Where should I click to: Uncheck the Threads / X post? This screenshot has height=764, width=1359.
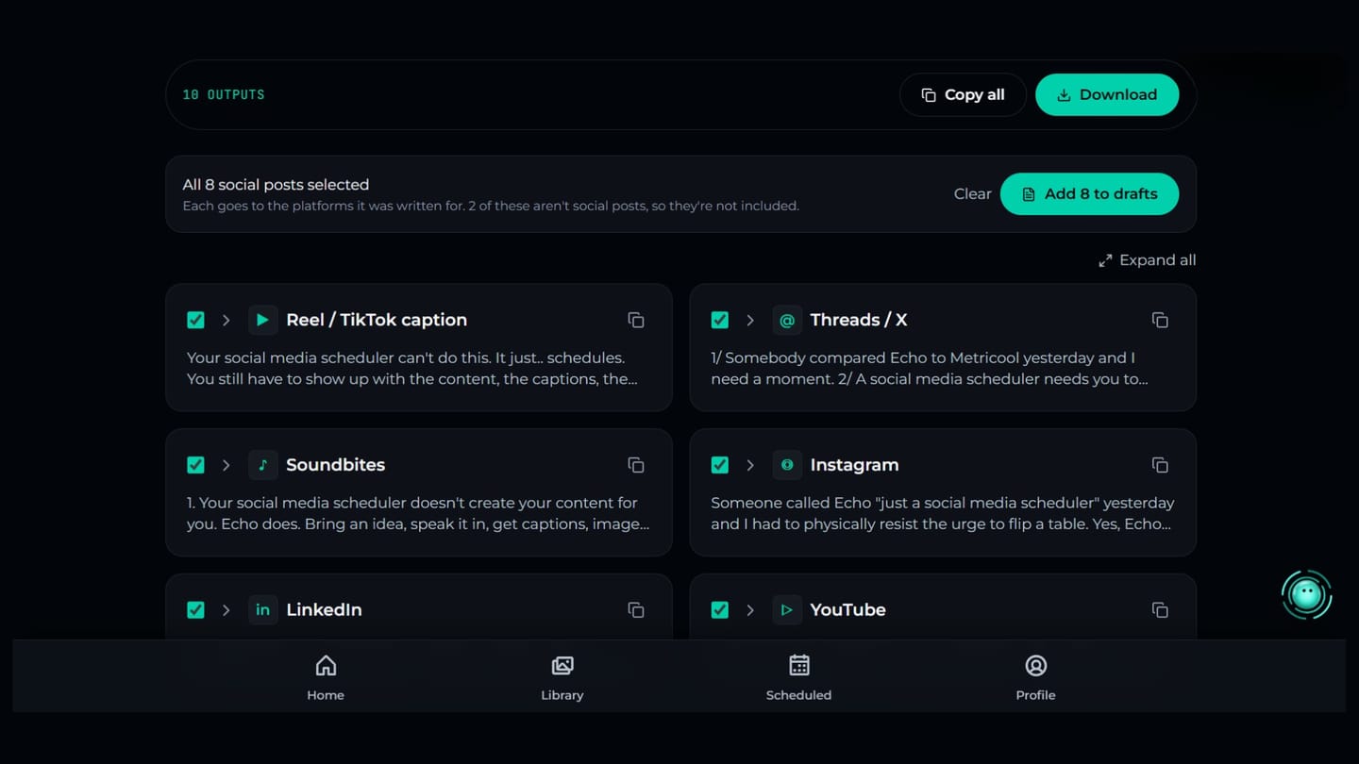[x=720, y=320]
